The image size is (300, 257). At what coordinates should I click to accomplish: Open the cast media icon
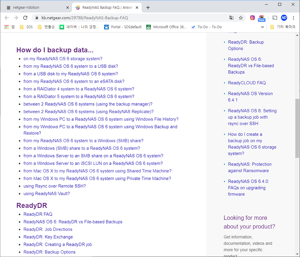275,18
